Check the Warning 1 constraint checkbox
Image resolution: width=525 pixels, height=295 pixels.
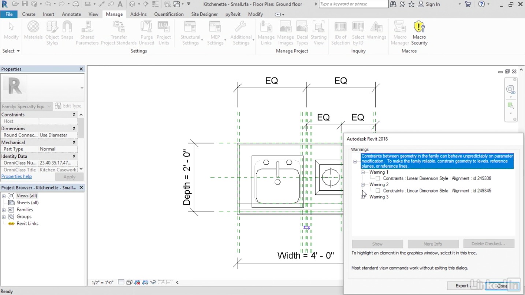(377, 178)
